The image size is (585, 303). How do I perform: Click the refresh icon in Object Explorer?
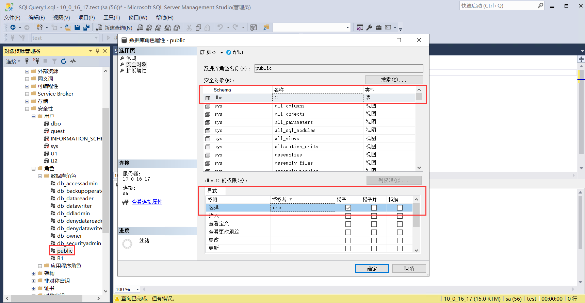coord(64,61)
